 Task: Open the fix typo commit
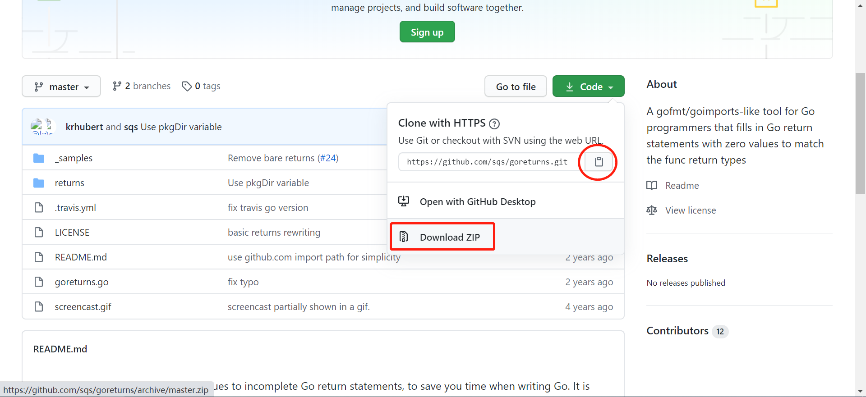[x=243, y=282]
